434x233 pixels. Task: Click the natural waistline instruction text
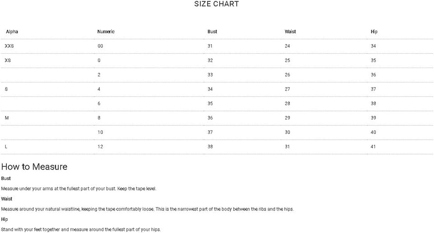[x=147, y=209]
